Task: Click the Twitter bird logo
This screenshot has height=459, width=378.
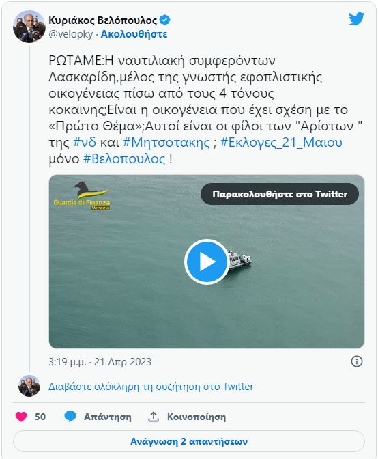Action: pos(356,18)
